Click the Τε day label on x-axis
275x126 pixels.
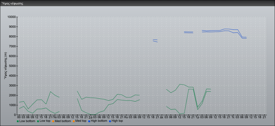pos(233,117)
